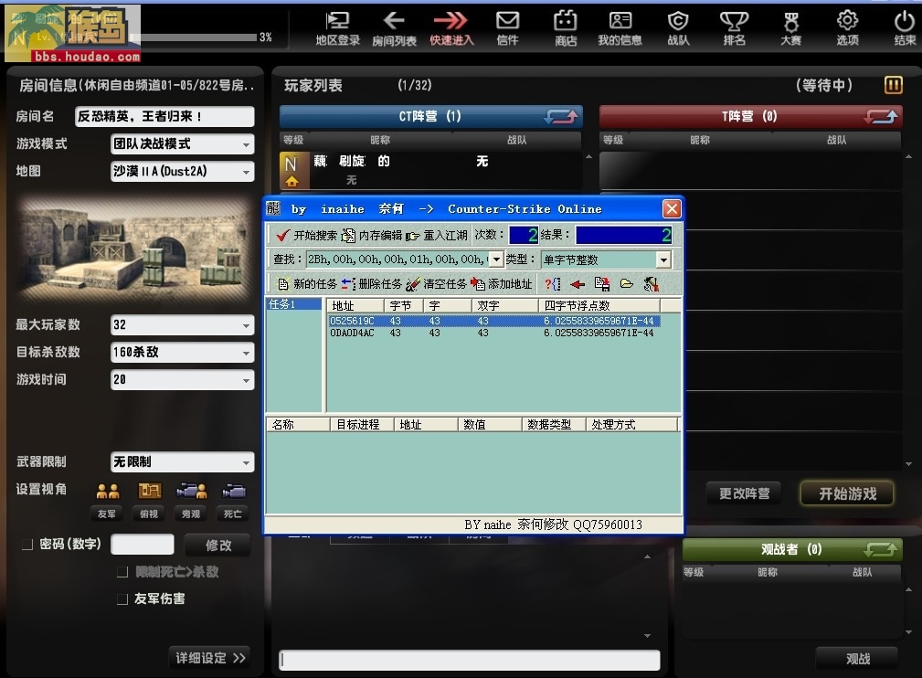The image size is (922, 678).
Task: Click the experience progress bar at 3%
Action: click(196, 37)
